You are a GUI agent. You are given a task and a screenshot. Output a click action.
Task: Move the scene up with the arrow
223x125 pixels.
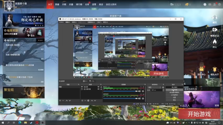pyautogui.click(x=67, y=101)
